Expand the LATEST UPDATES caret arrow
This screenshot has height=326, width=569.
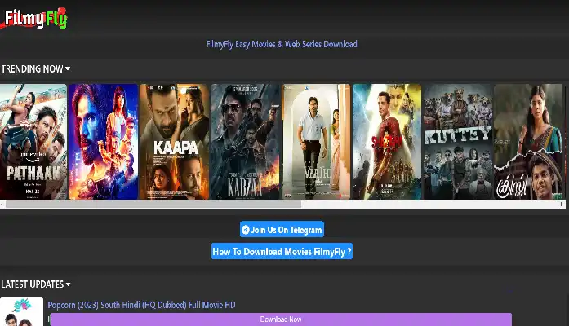tap(69, 284)
